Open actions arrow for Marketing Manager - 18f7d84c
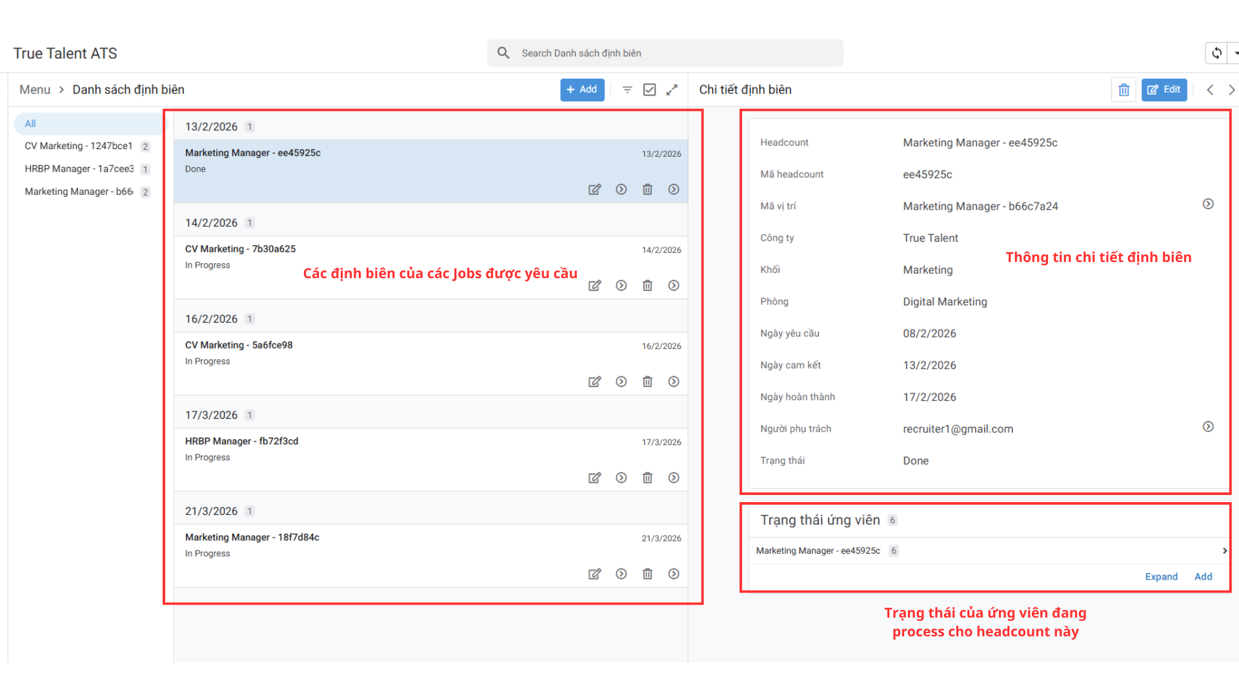 [674, 574]
